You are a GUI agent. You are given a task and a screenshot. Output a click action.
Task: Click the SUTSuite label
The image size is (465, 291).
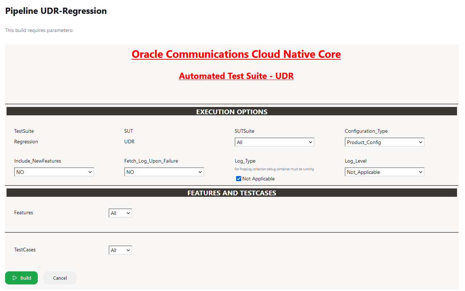244,131
